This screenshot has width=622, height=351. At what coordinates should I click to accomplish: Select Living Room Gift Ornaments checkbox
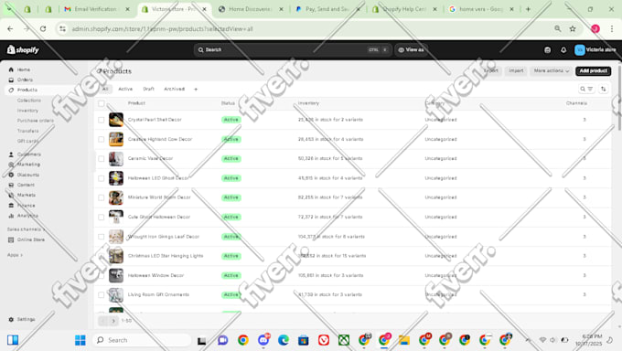pos(102,294)
